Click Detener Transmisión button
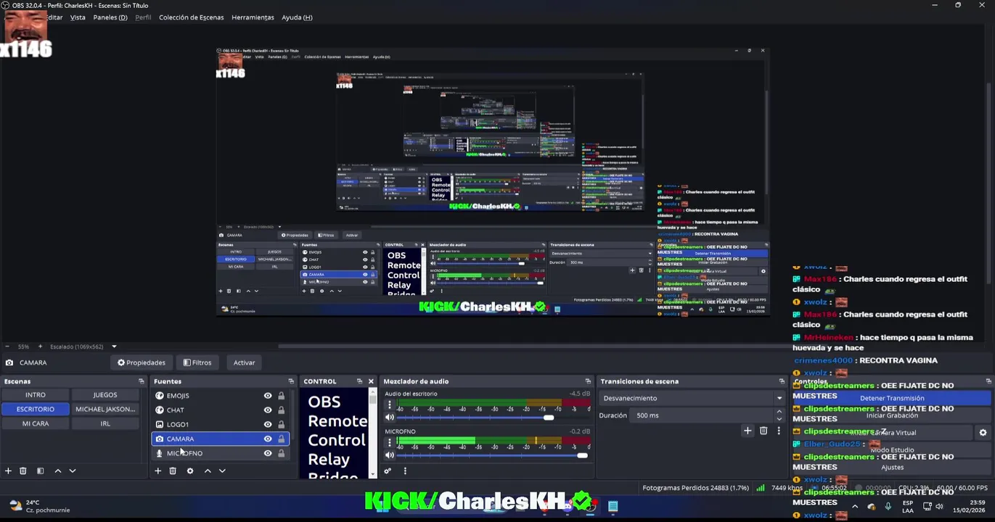995x522 pixels. (892, 398)
